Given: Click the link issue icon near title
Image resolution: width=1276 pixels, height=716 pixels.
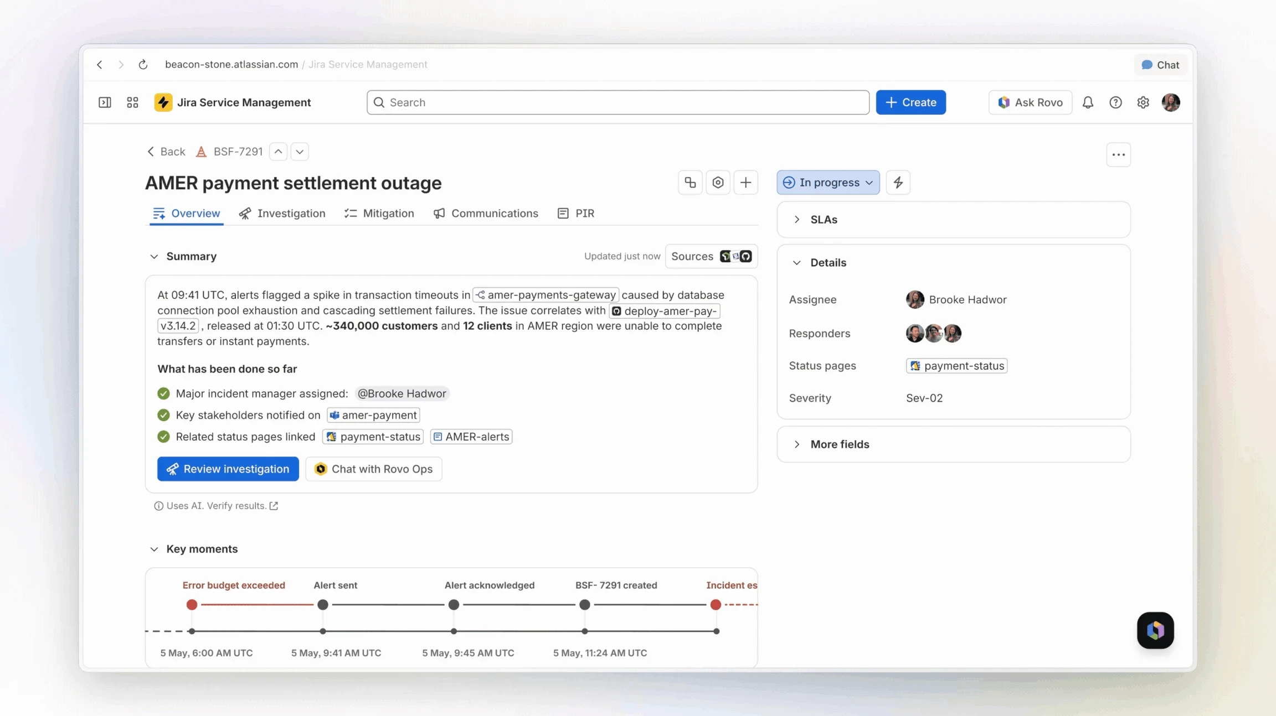Looking at the screenshot, I should 690,183.
